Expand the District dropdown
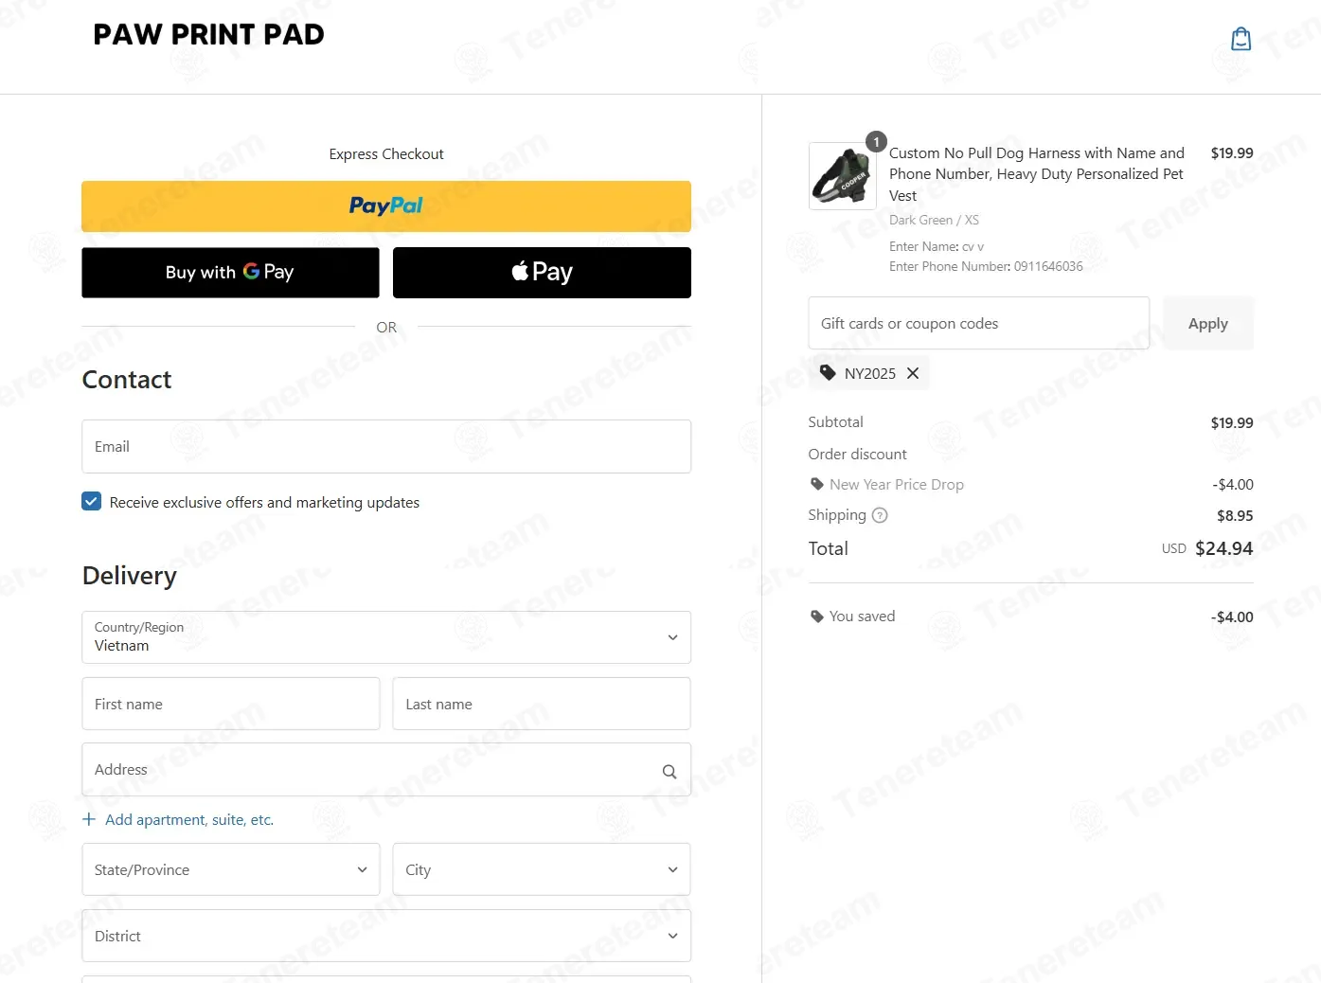This screenshot has width=1321, height=983. (386, 936)
